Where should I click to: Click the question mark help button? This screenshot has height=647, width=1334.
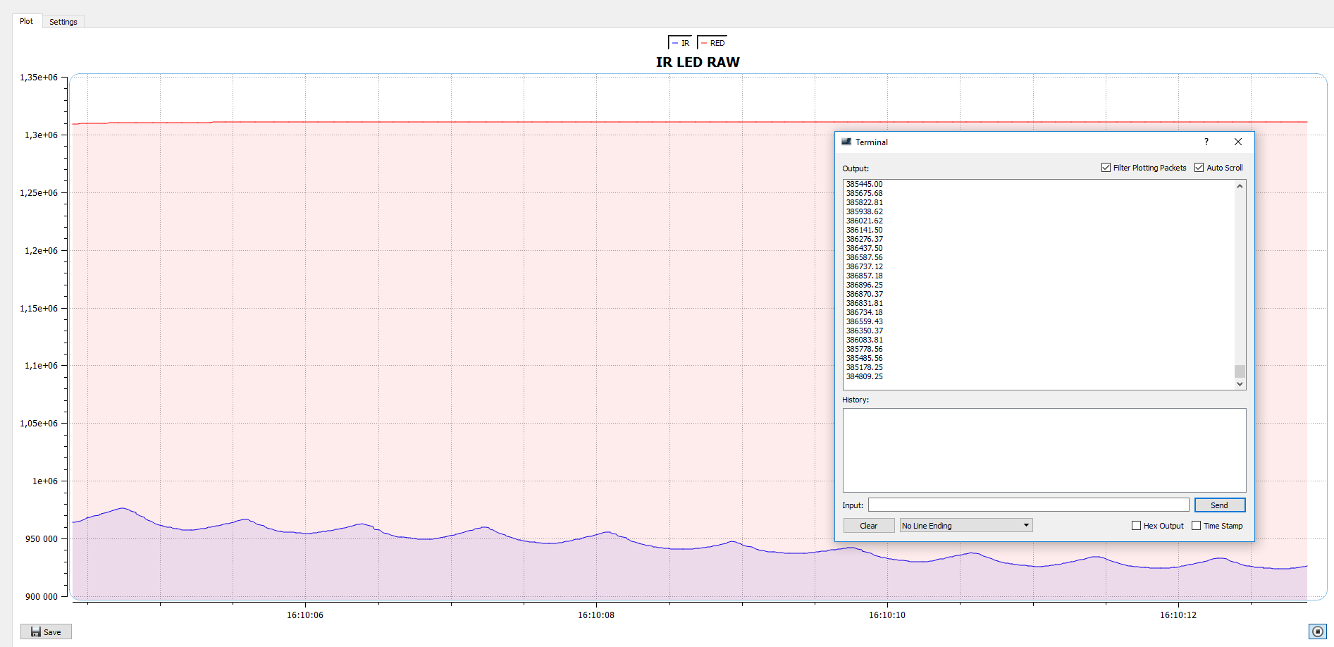1206,142
